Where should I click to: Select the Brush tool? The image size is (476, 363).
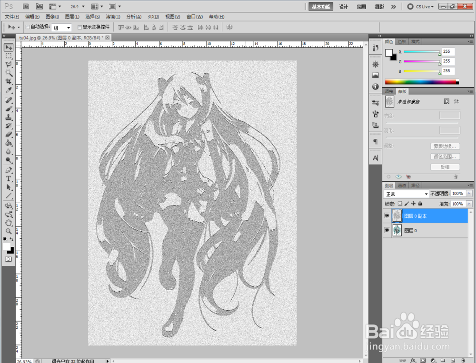pyautogui.click(x=9, y=108)
